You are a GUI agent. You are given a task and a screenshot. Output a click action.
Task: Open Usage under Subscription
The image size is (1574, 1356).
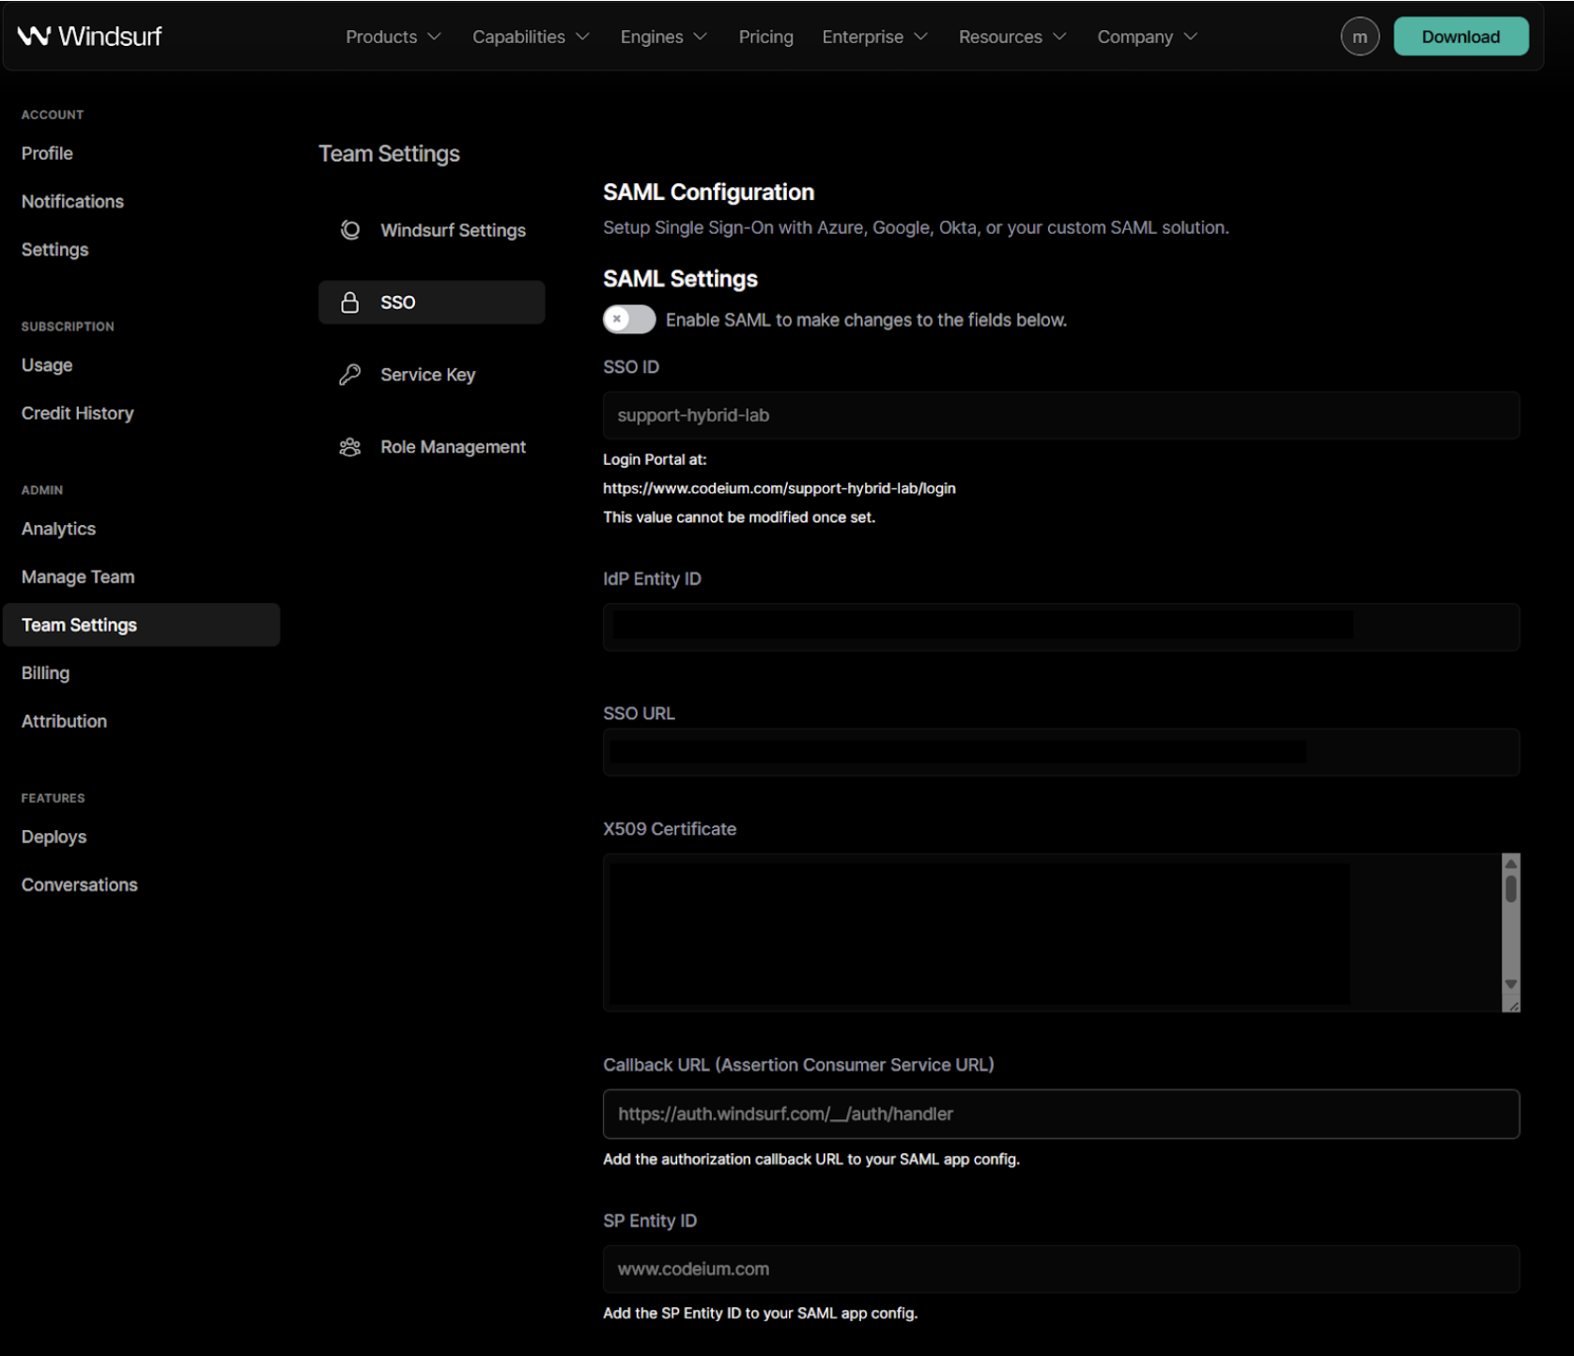(x=47, y=365)
